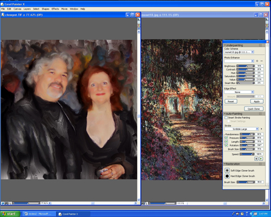The width and height of the screenshot is (271, 217).
Task: Click Corel Painter X taskbar item
Action: pyautogui.click(x=73, y=214)
